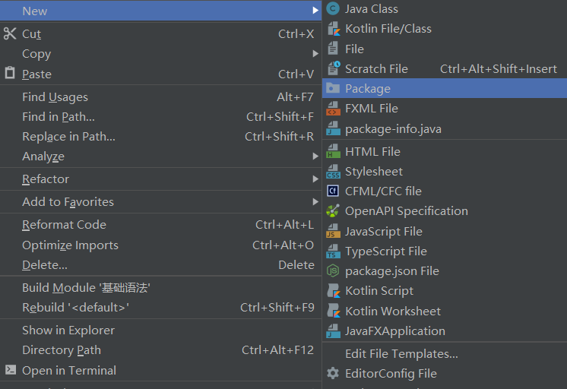
Task: Click the Kotlin Worksheet icon
Action: pyautogui.click(x=334, y=311)
